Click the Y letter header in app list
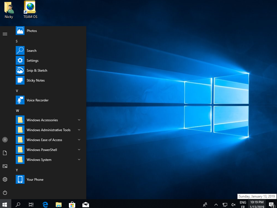The image size is (277, 208). 17,170
